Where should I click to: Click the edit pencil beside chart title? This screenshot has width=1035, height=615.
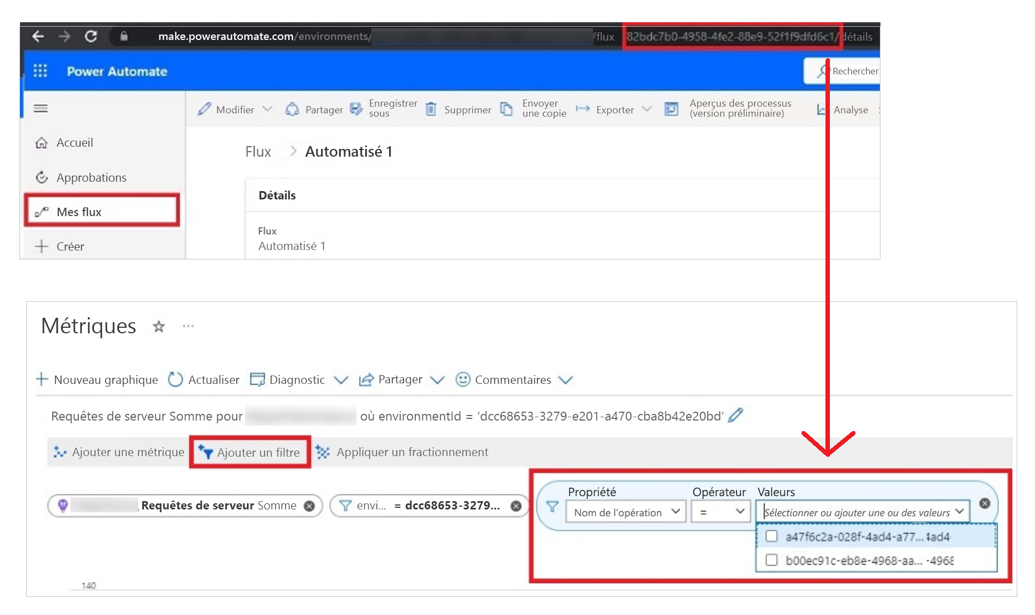pos(735,415)
